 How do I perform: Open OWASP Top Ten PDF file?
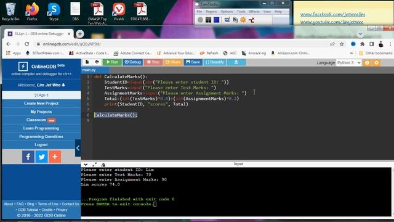97,13
